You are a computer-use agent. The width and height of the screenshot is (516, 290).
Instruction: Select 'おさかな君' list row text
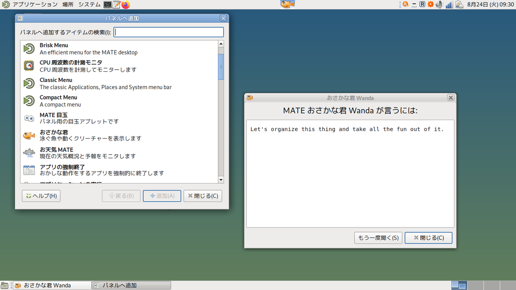54,133
